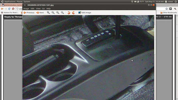Open the Edit menu in image viewer

(32, 9)
